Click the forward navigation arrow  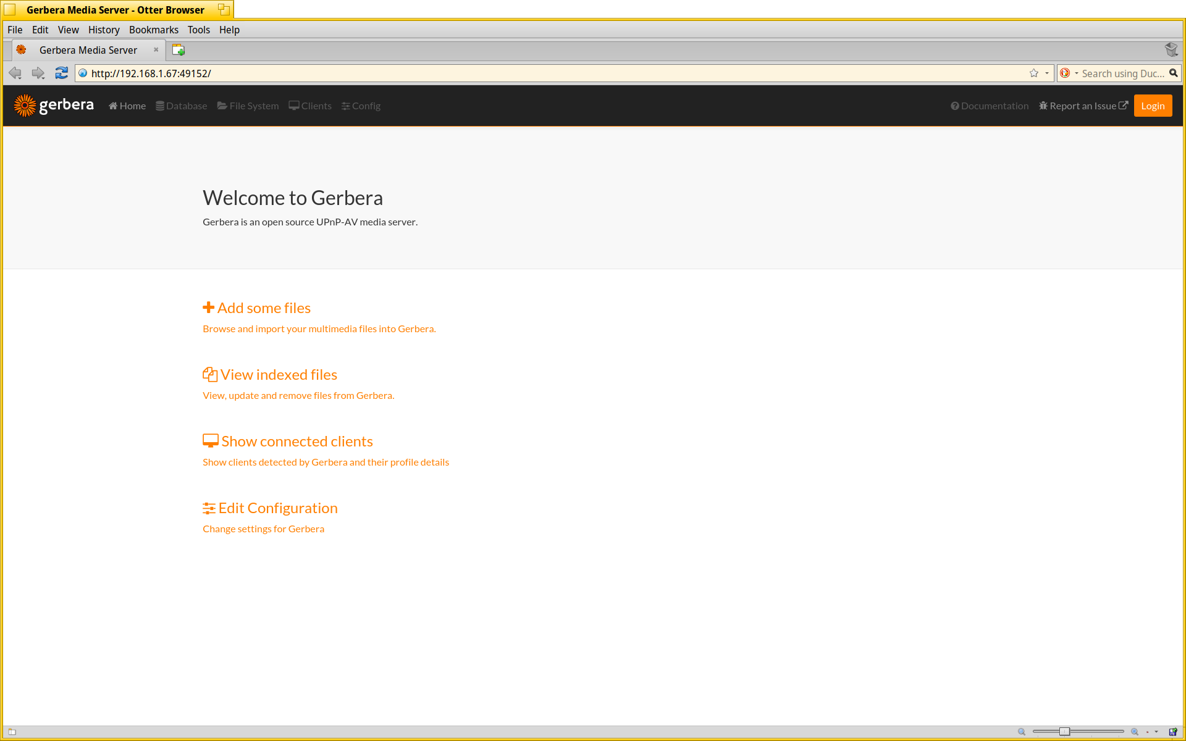pyautogui.click(x=38, y=73)
